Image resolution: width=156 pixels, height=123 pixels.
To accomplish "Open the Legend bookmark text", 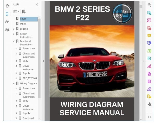I will pyautogui.click(x=24, y=29).
